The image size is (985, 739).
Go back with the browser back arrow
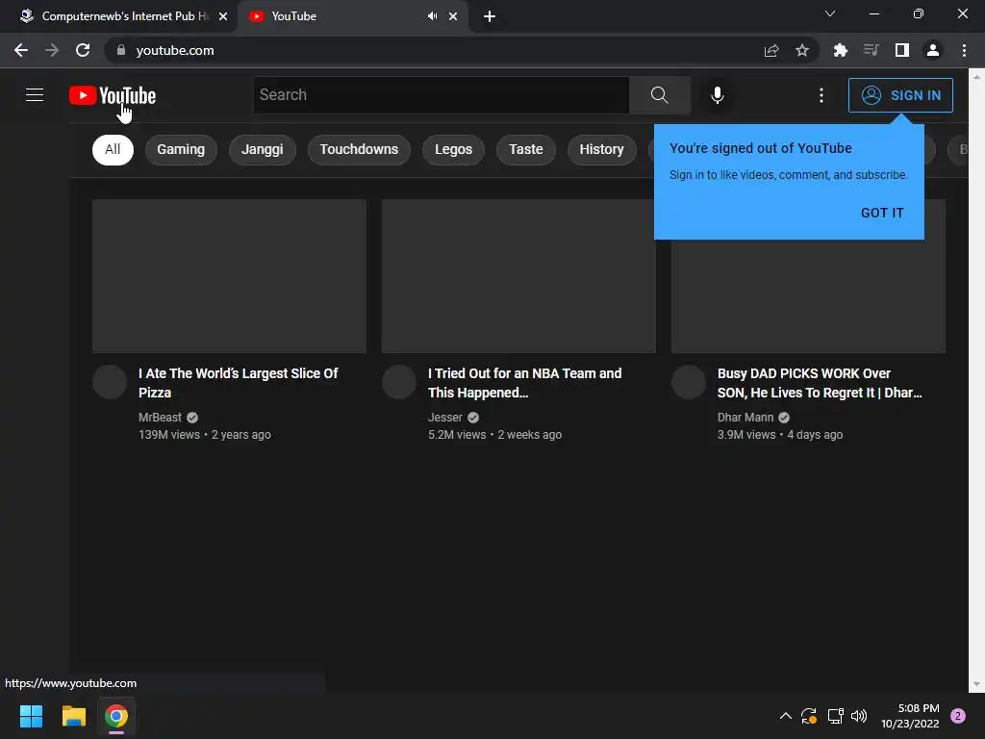tap(21, 50)
